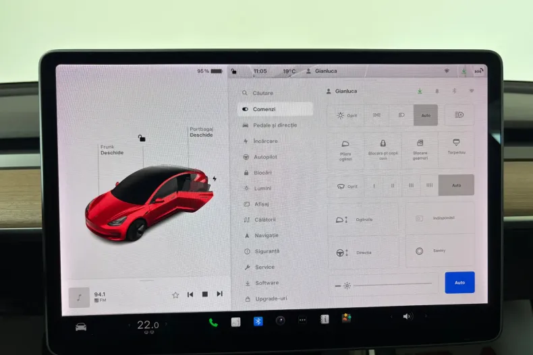Viewport: 533px width, 355px height.
Task: Toggle Blocare geamuri window lock
Action: pos(420,150)
